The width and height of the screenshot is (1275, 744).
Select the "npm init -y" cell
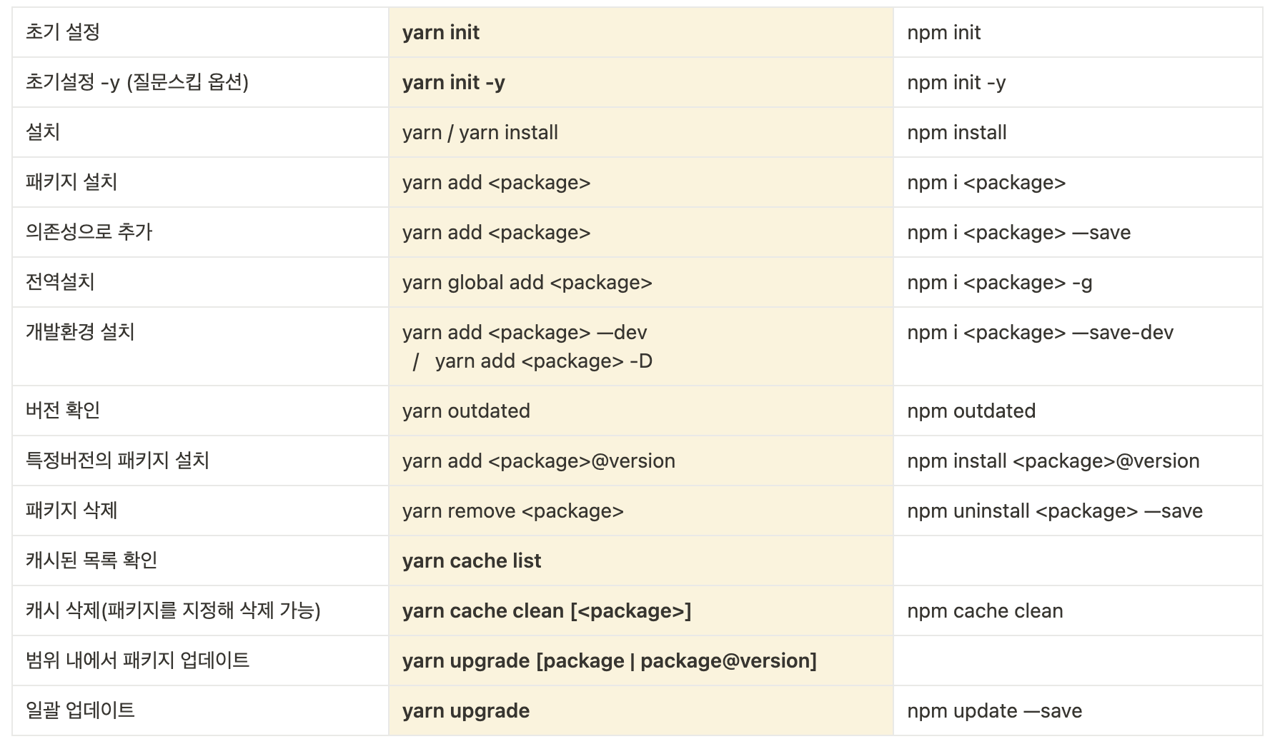(x=956, y=83)
